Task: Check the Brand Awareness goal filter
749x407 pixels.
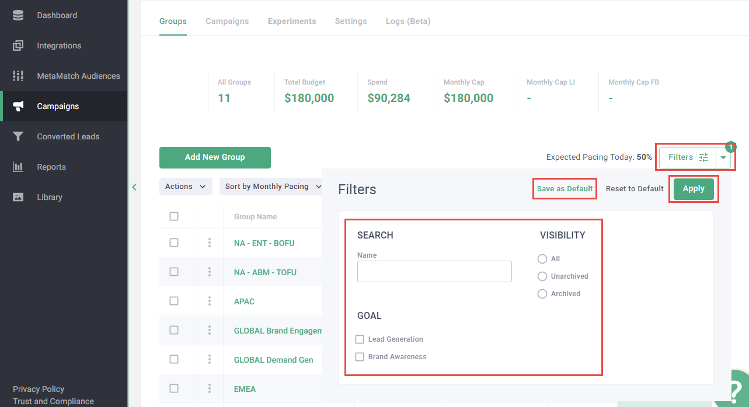Action: point(360,356)
